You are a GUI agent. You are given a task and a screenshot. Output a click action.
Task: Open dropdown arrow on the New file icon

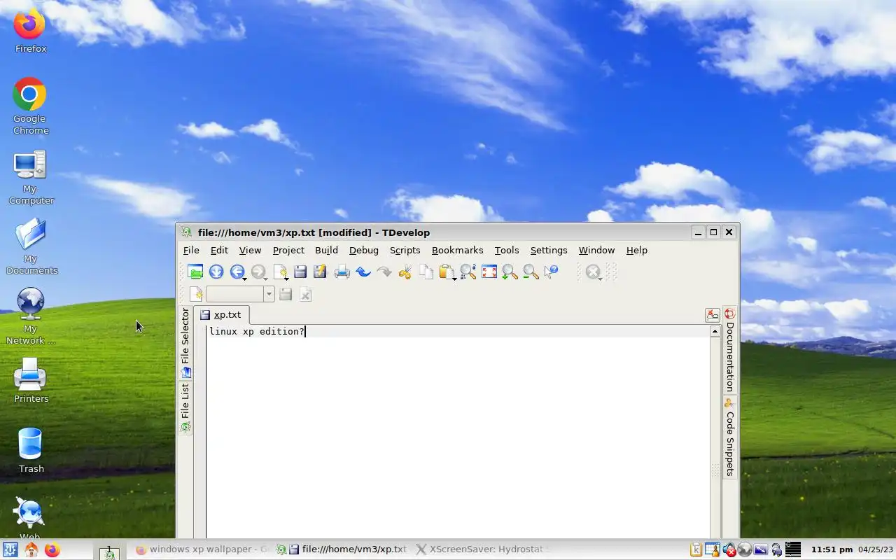click(287, 279)
